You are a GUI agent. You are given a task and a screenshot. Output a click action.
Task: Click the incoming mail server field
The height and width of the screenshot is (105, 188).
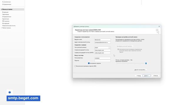[x=103, y=50]
